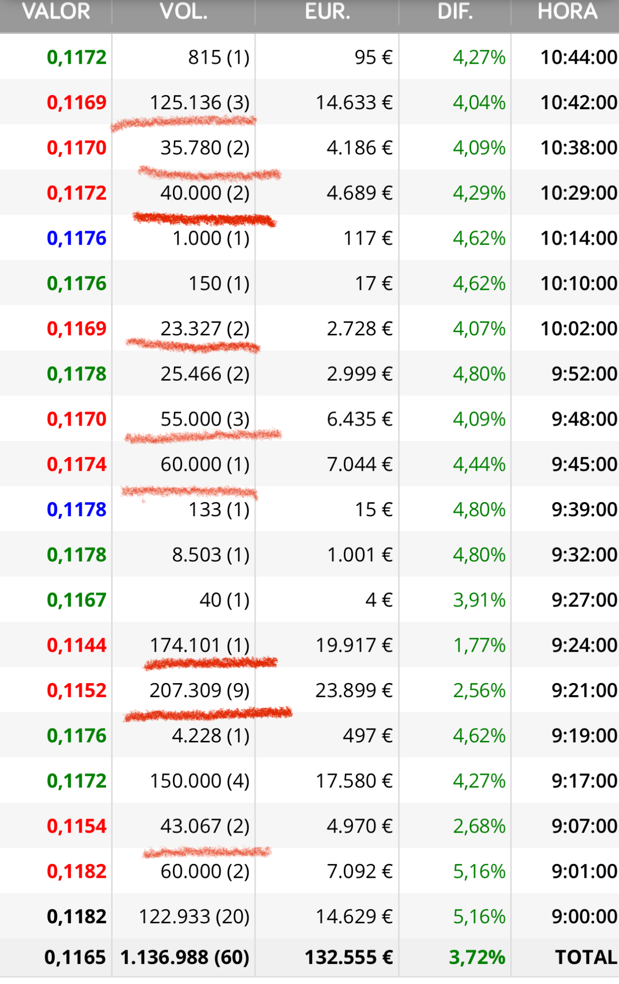This screenshot has width=619, height=984.
Task: Click the 4,44% difference value
Action: [x=479, y=465]
